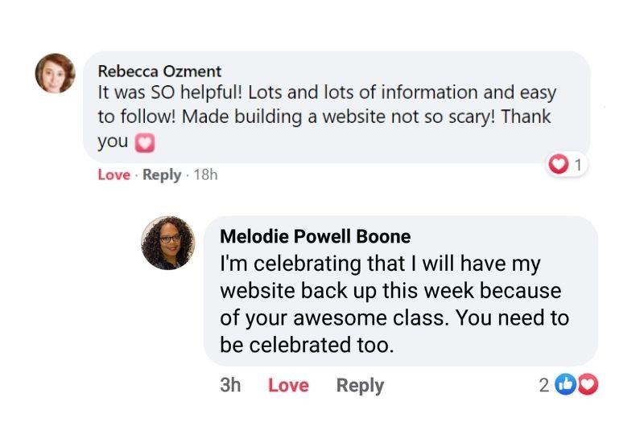Image resolution: width=644 pixels, height=442 pixels.
Task: Open Melodie Powell Boone's profile name link
Action: pos(315,236)
